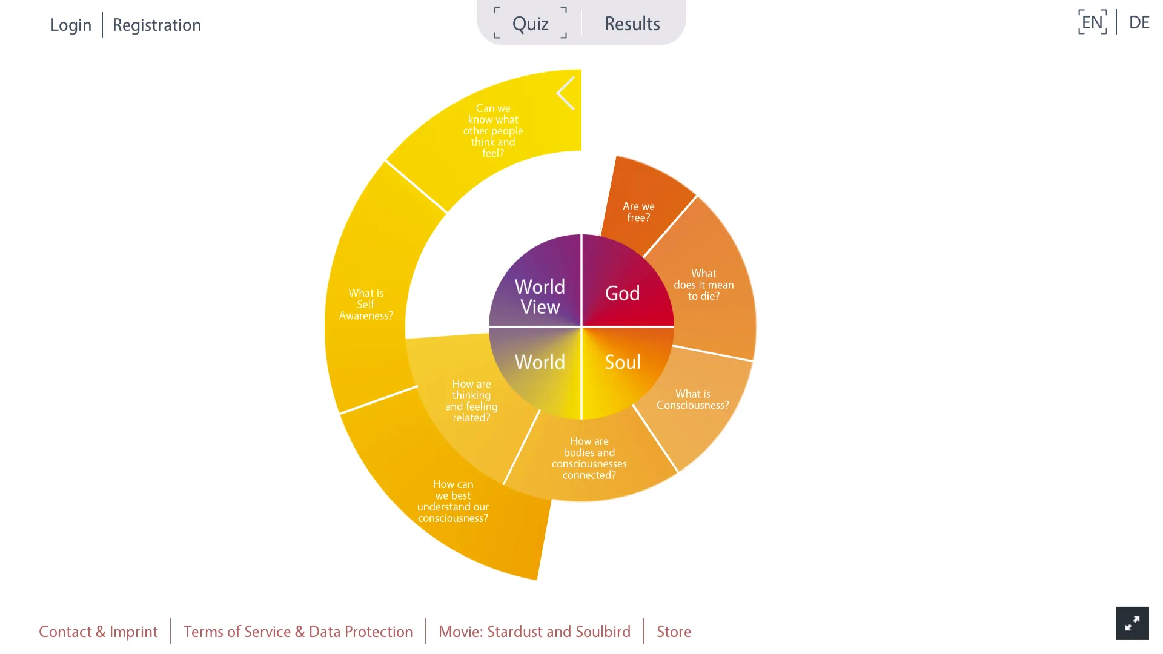The width and height of the screenshot is (1163, 654).
Task: Click the Contact & Imprint link
Action: 98,631
